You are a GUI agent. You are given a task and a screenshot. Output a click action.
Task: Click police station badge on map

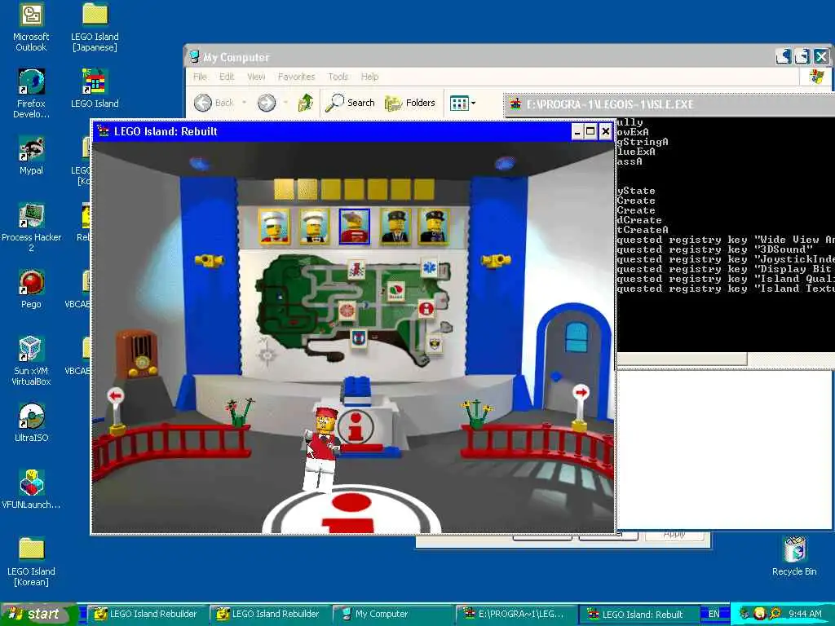coord(435,343)
